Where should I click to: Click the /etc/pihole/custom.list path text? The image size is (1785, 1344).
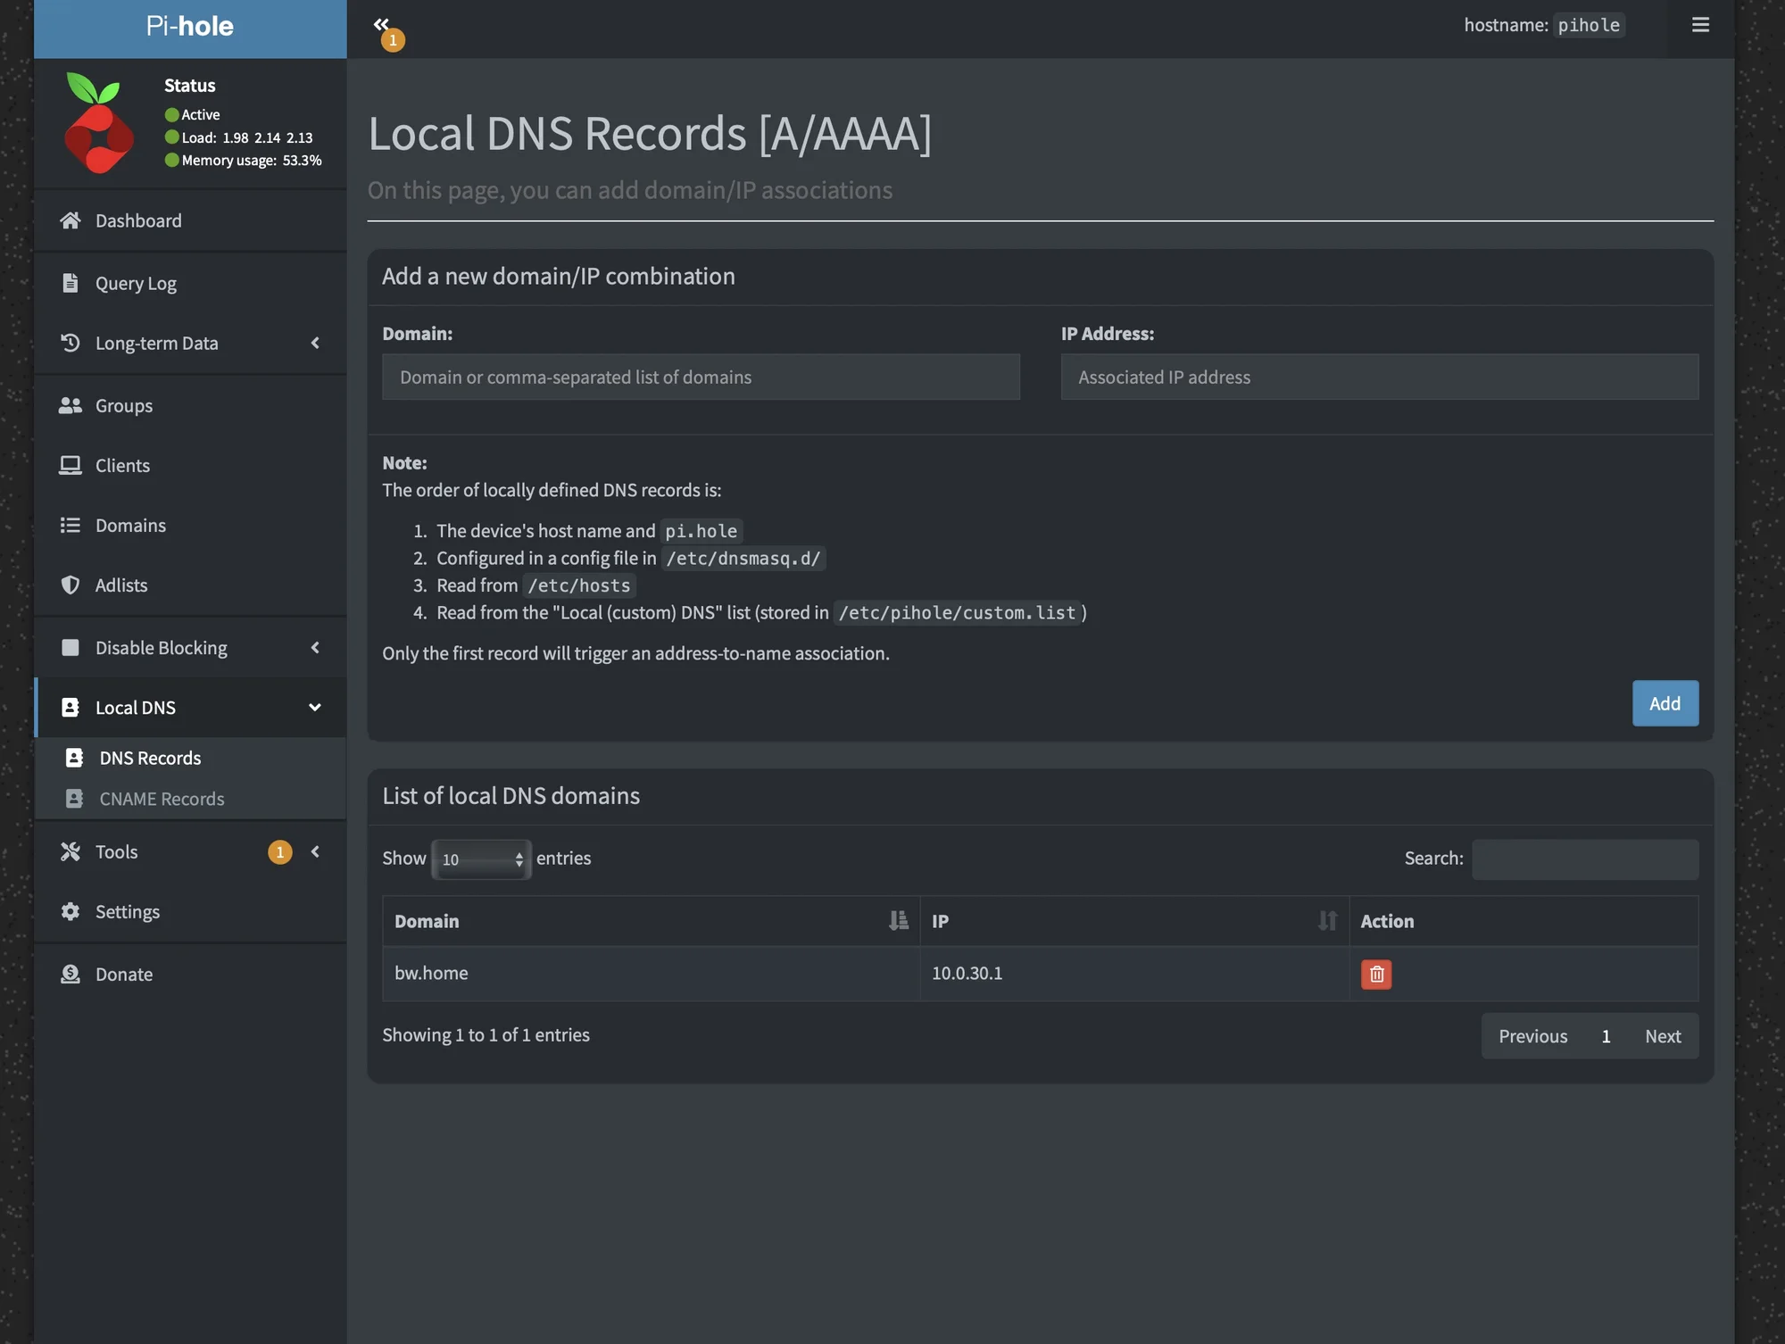(957, 612)
